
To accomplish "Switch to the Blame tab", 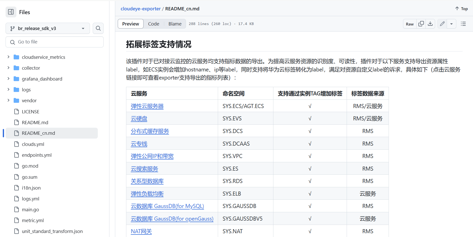I will coord(175,23).
